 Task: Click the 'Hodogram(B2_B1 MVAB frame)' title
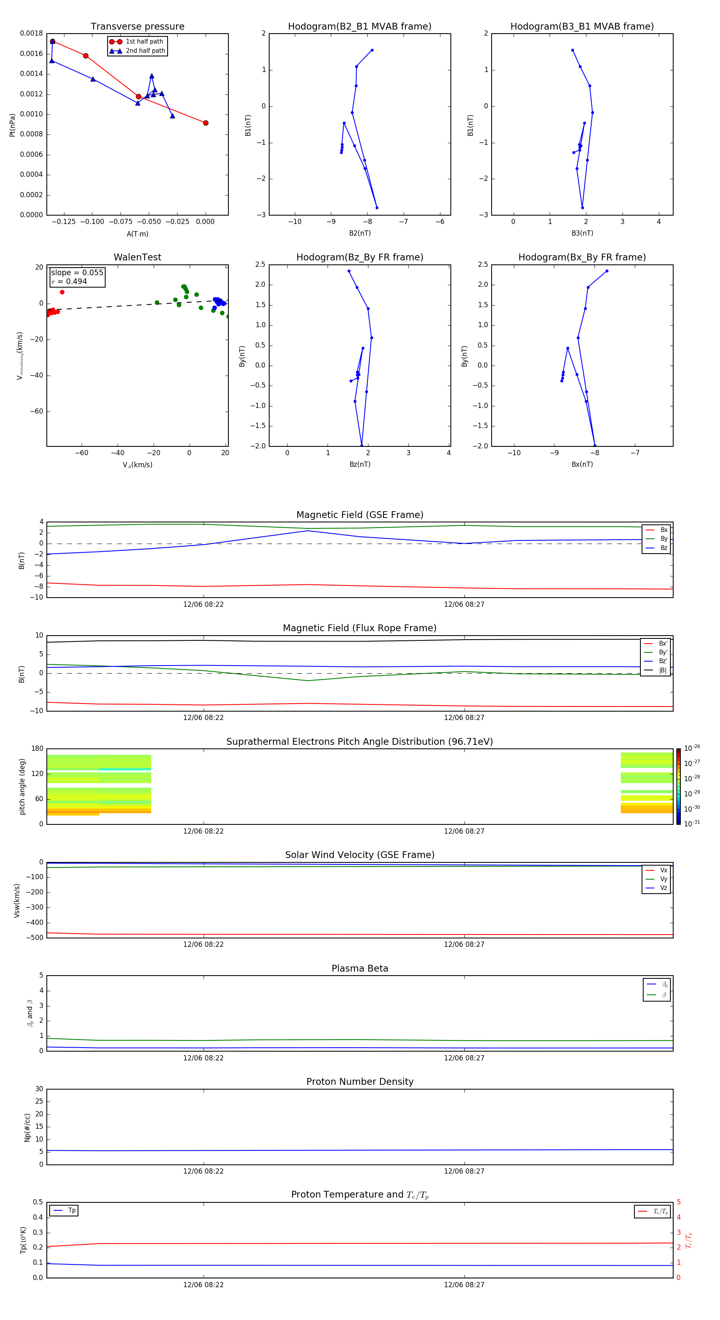coord(359,26)
